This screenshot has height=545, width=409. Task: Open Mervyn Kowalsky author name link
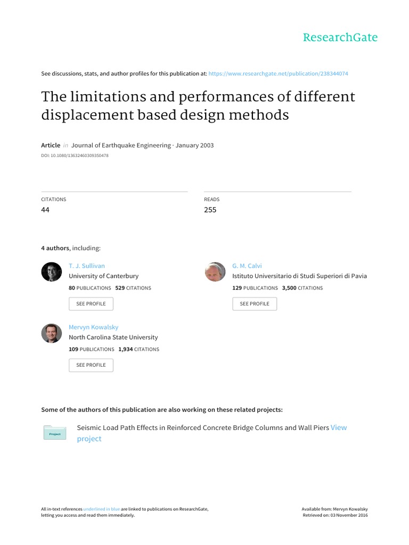click(94, 327)
